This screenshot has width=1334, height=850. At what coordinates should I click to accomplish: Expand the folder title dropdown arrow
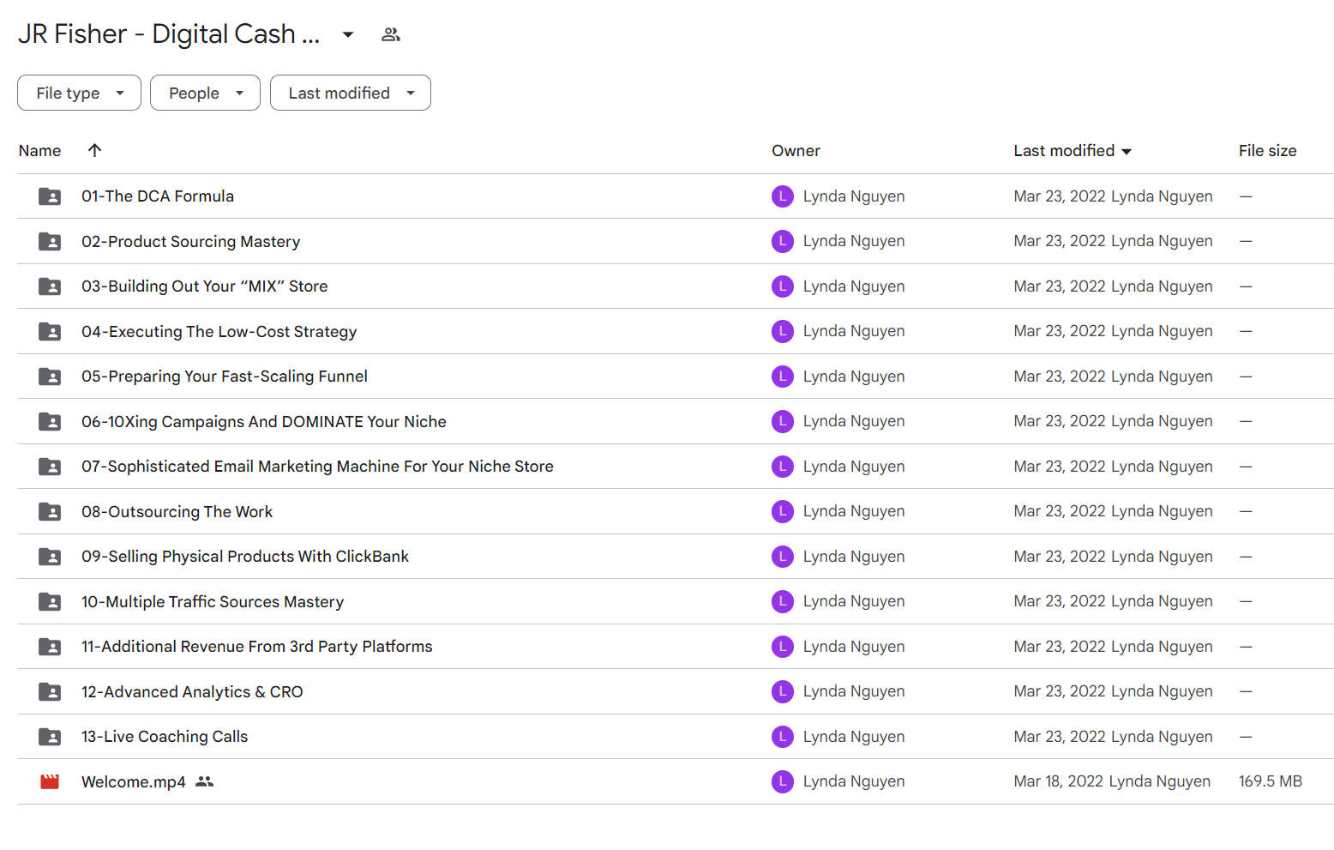[x=348, y=34]
